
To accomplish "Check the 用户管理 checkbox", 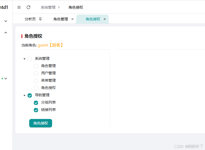I will click(36, 74).
